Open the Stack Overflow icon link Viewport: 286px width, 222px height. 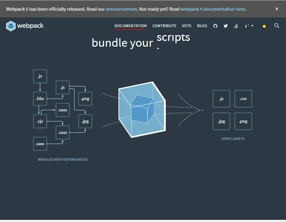click(x=236, y=26)
